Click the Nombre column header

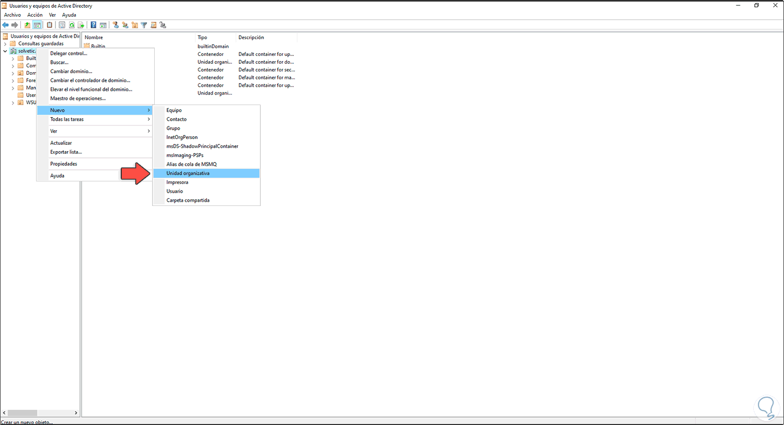click(x=139, y=38)
